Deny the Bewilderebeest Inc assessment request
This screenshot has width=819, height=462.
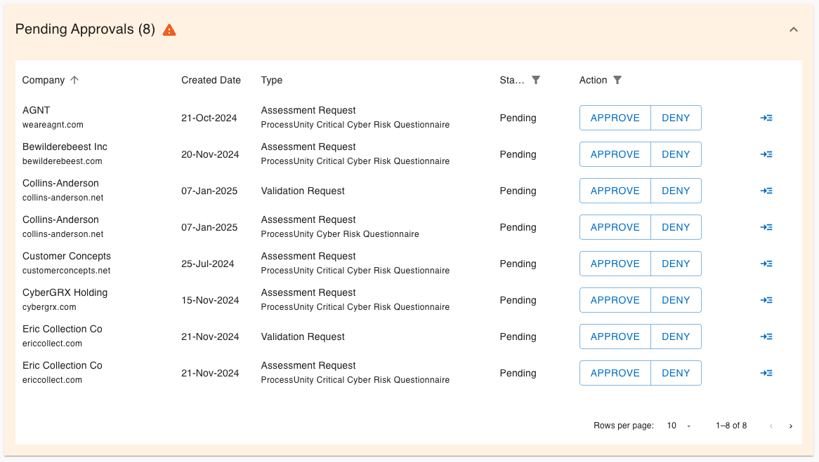coord(676,154)
